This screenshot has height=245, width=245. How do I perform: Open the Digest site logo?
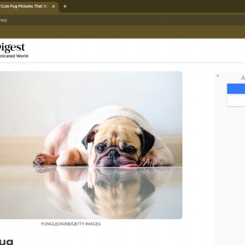[13, 47]
